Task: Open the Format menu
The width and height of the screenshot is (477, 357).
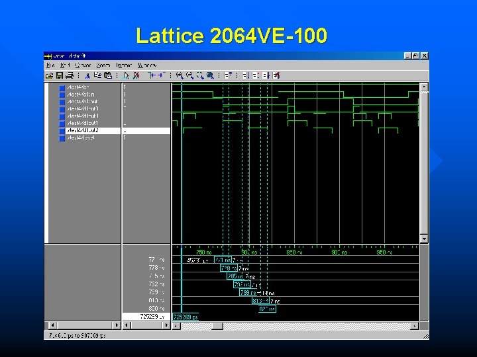Action: 124,65
